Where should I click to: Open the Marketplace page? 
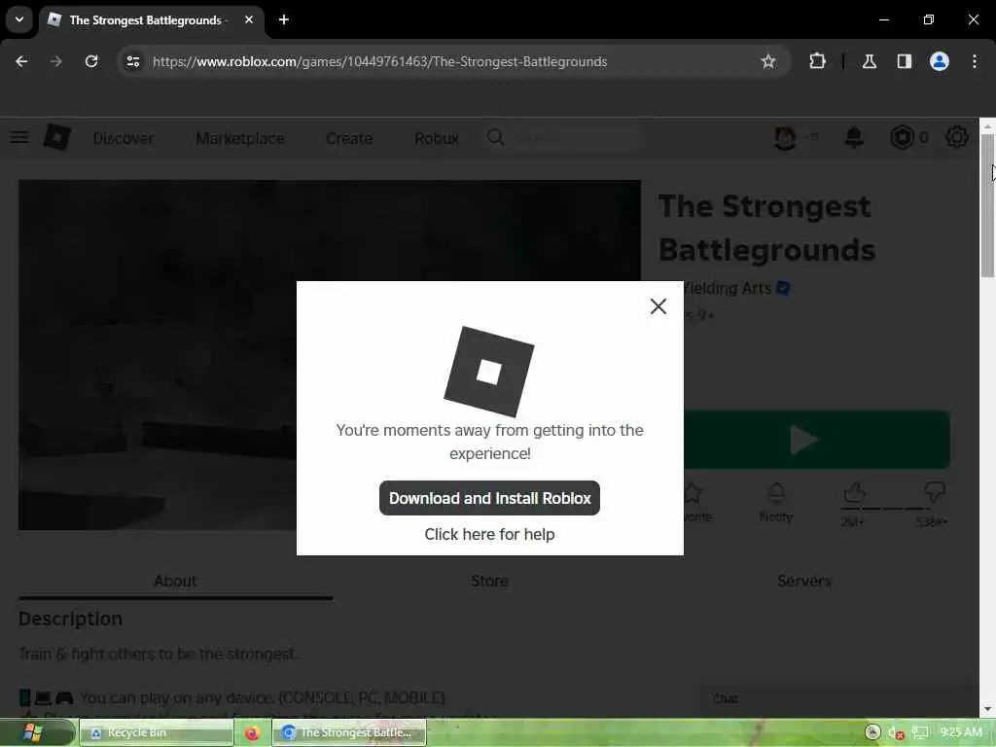pyautogui.click(x=240, y=138)
